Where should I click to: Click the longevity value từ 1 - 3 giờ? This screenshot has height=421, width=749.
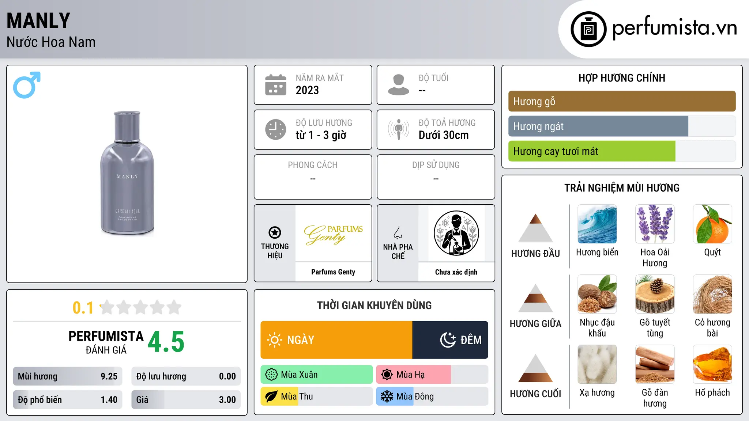[321, 135]
